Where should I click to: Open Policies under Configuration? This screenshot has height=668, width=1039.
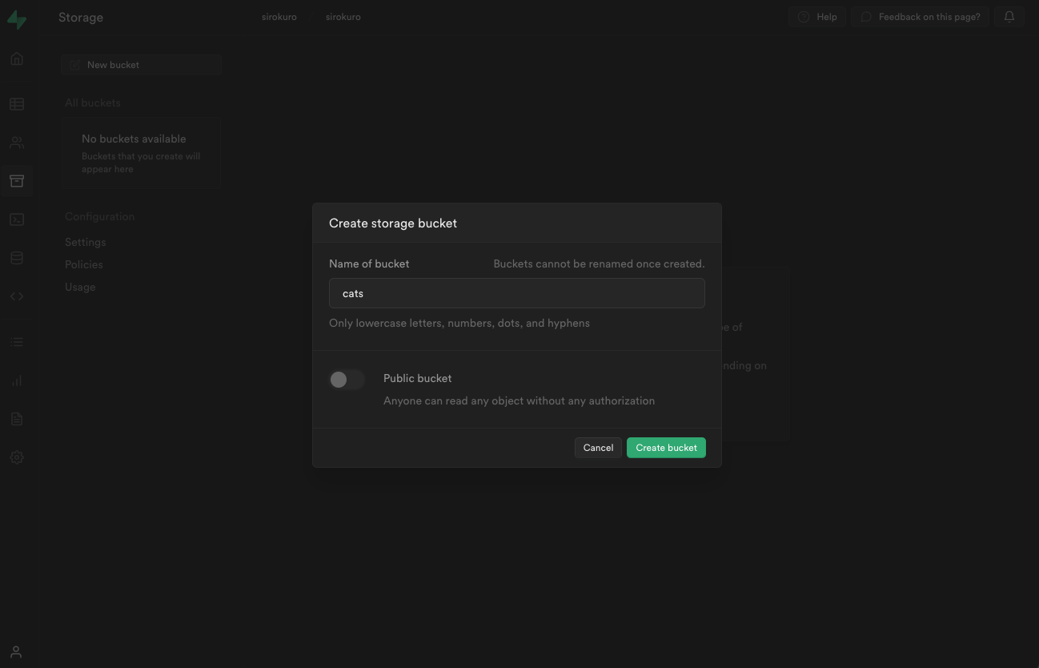click(x=84, y=264)
